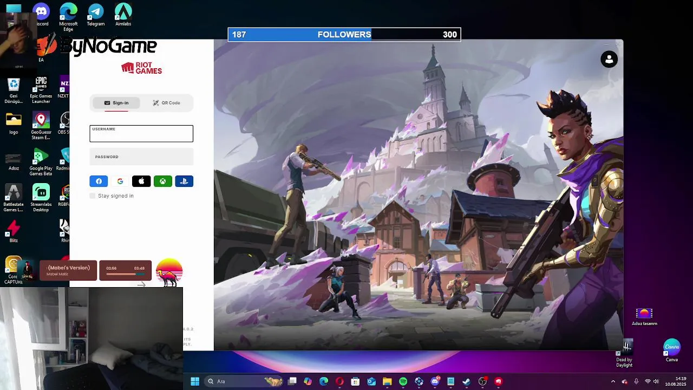693x390 pixels.
Task: Click the Task View taskbar button
Action: (292, 381)
